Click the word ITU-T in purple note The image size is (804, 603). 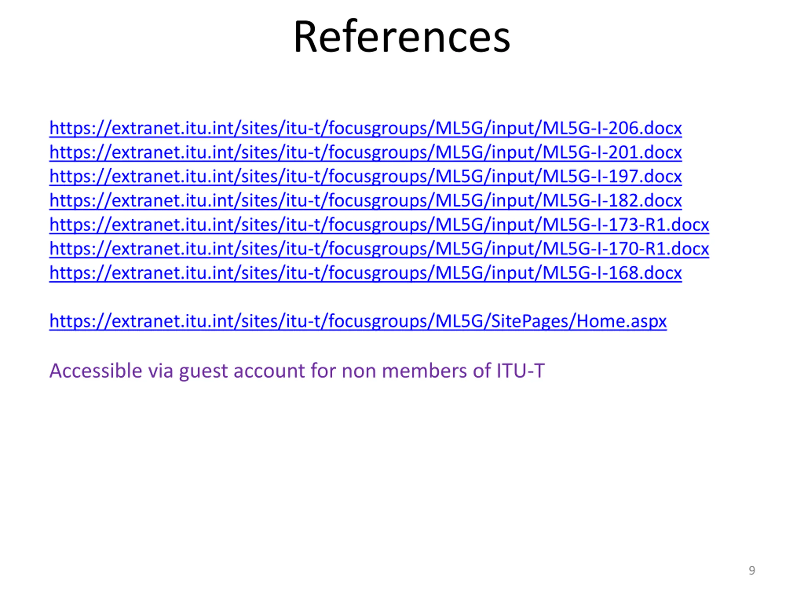tap(520, 371)
